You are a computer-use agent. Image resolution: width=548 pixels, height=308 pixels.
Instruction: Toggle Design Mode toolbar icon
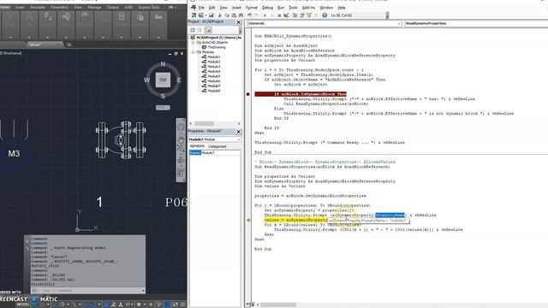click(x=286, y=15)
